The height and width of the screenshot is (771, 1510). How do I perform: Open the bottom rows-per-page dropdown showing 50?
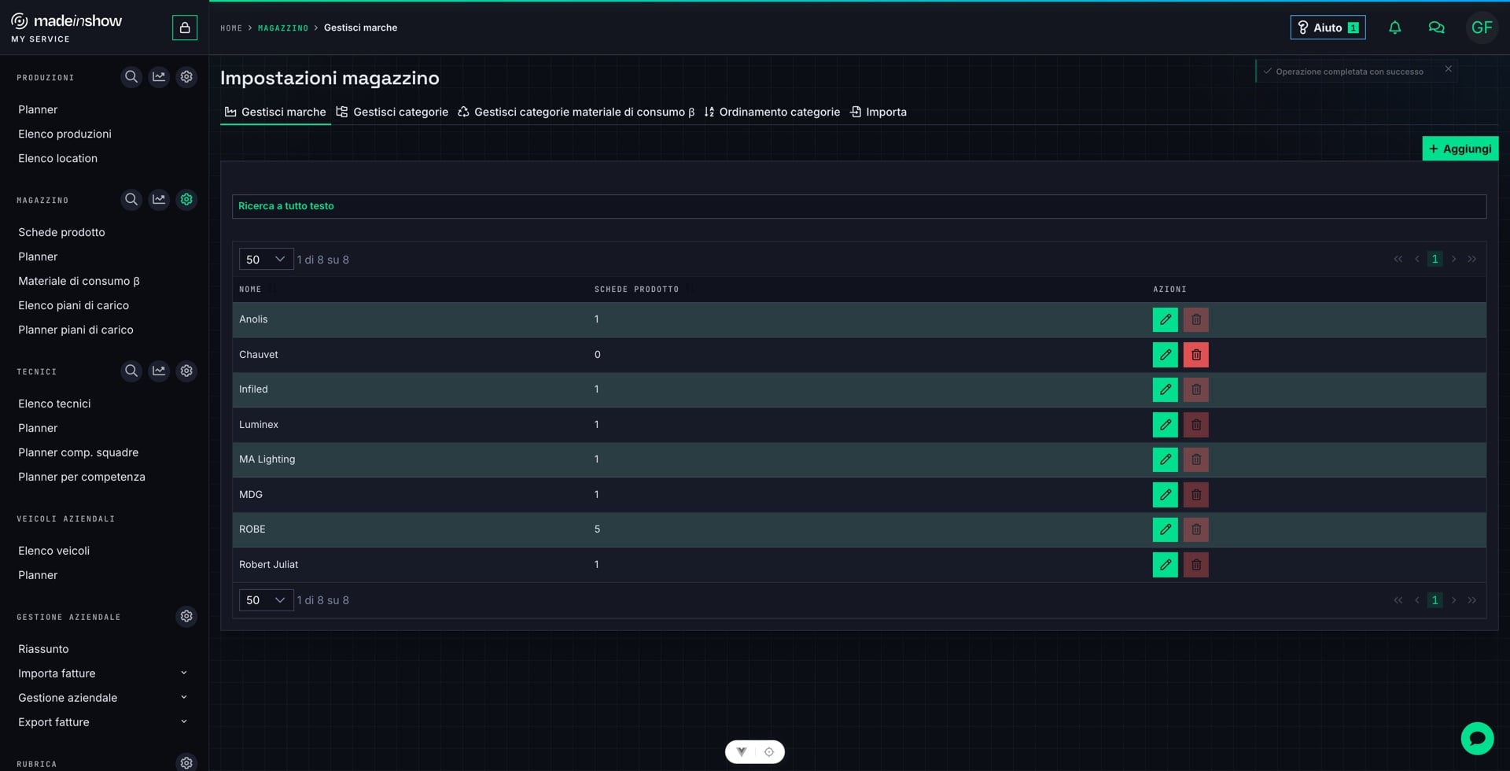click(x=266, y=600)
